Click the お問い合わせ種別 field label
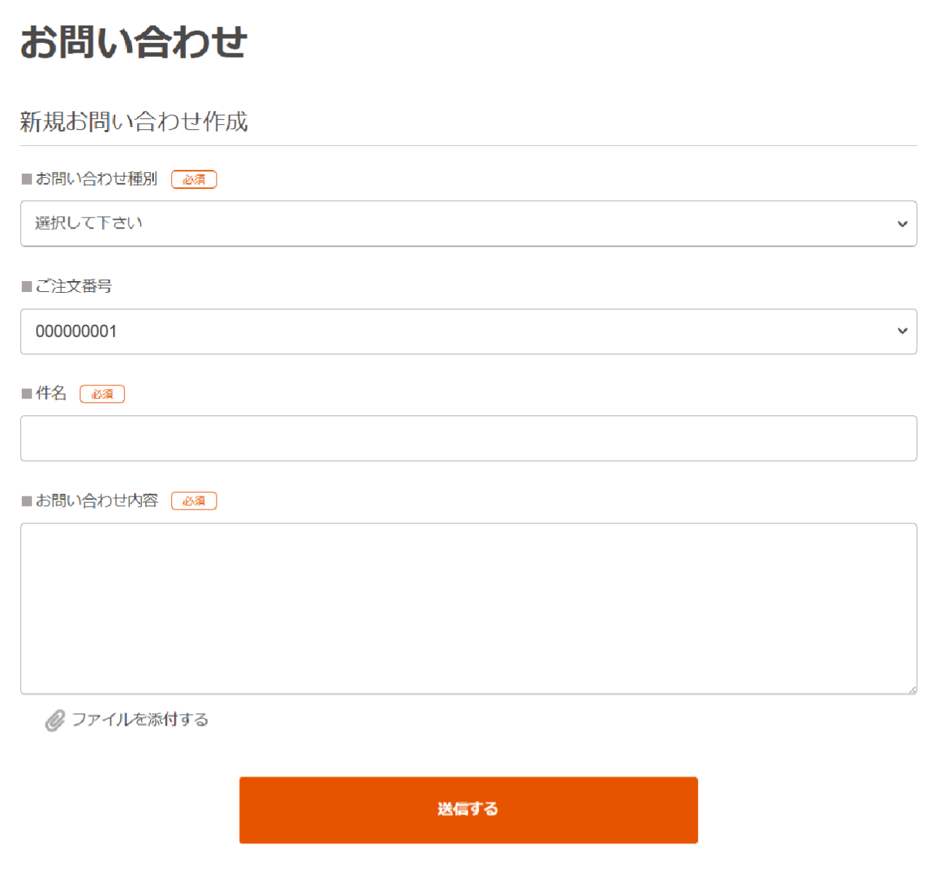The height and width of the screenshot is (876, 943). point(96,179)
